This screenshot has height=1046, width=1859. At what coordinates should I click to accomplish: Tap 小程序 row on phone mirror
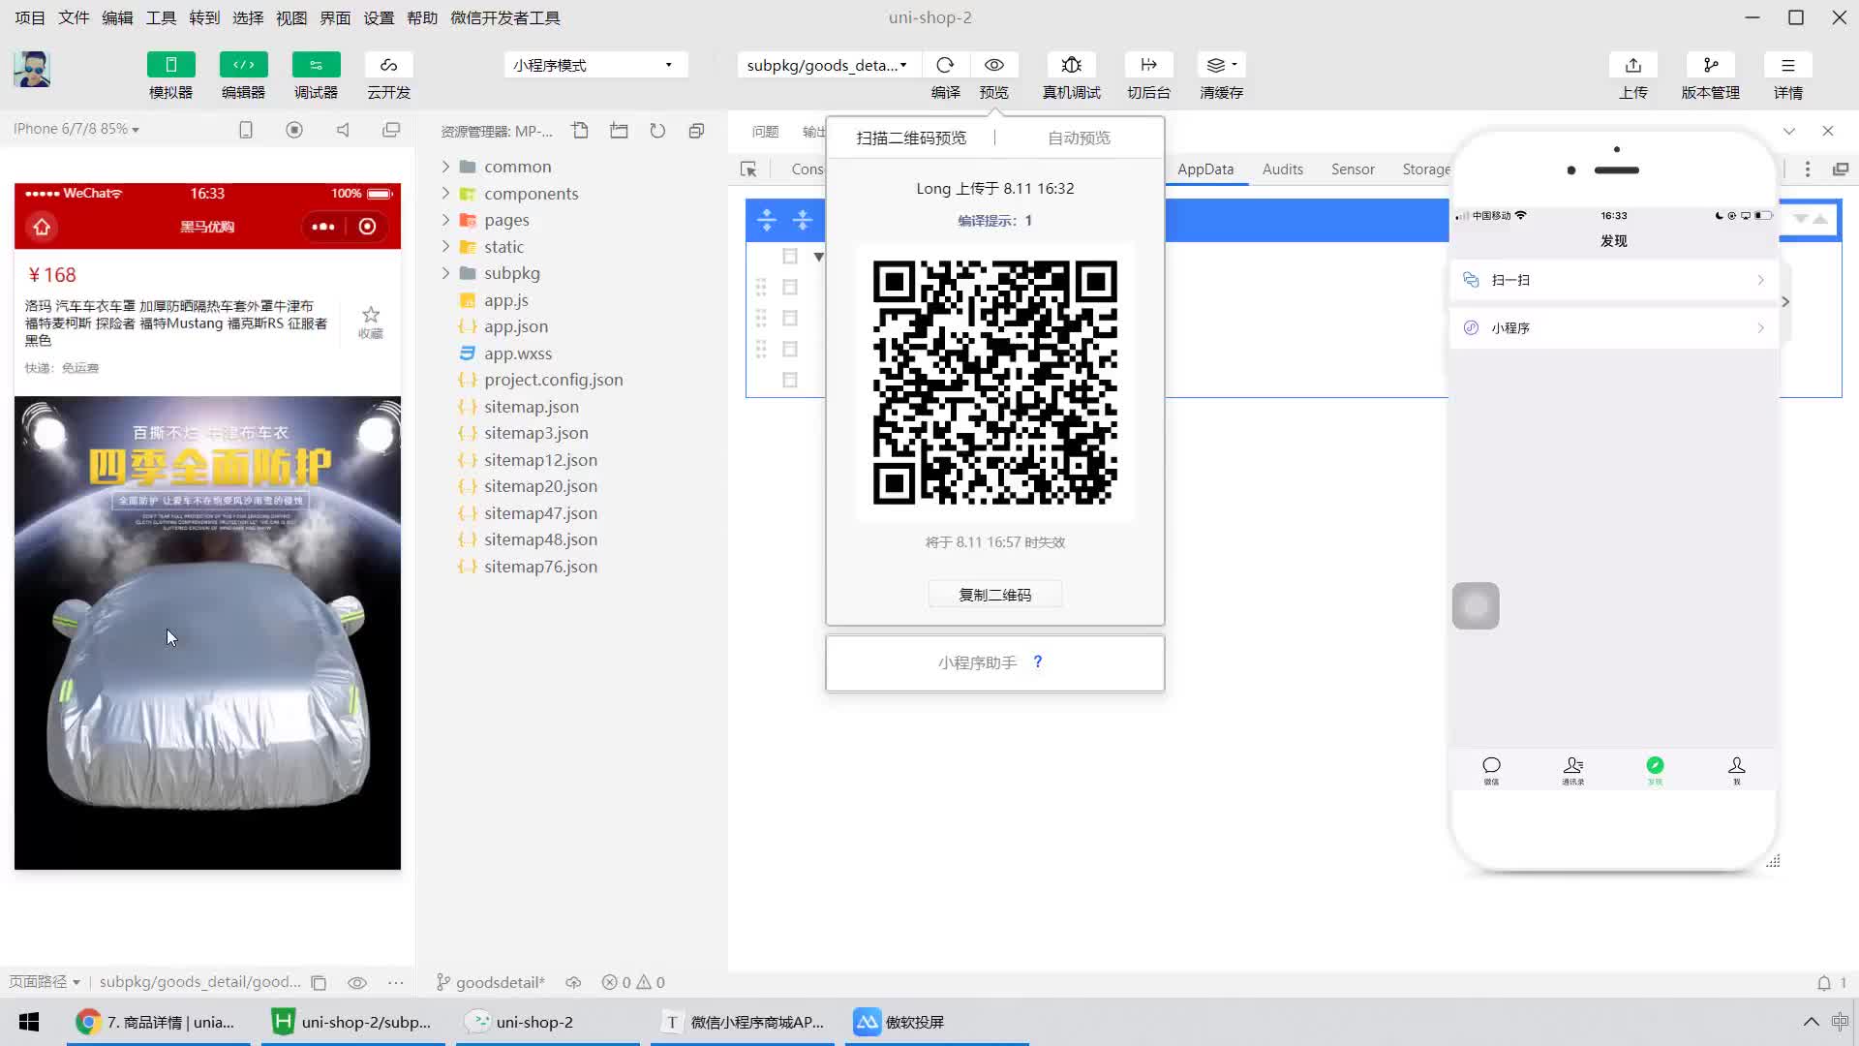coord(1613,327)
